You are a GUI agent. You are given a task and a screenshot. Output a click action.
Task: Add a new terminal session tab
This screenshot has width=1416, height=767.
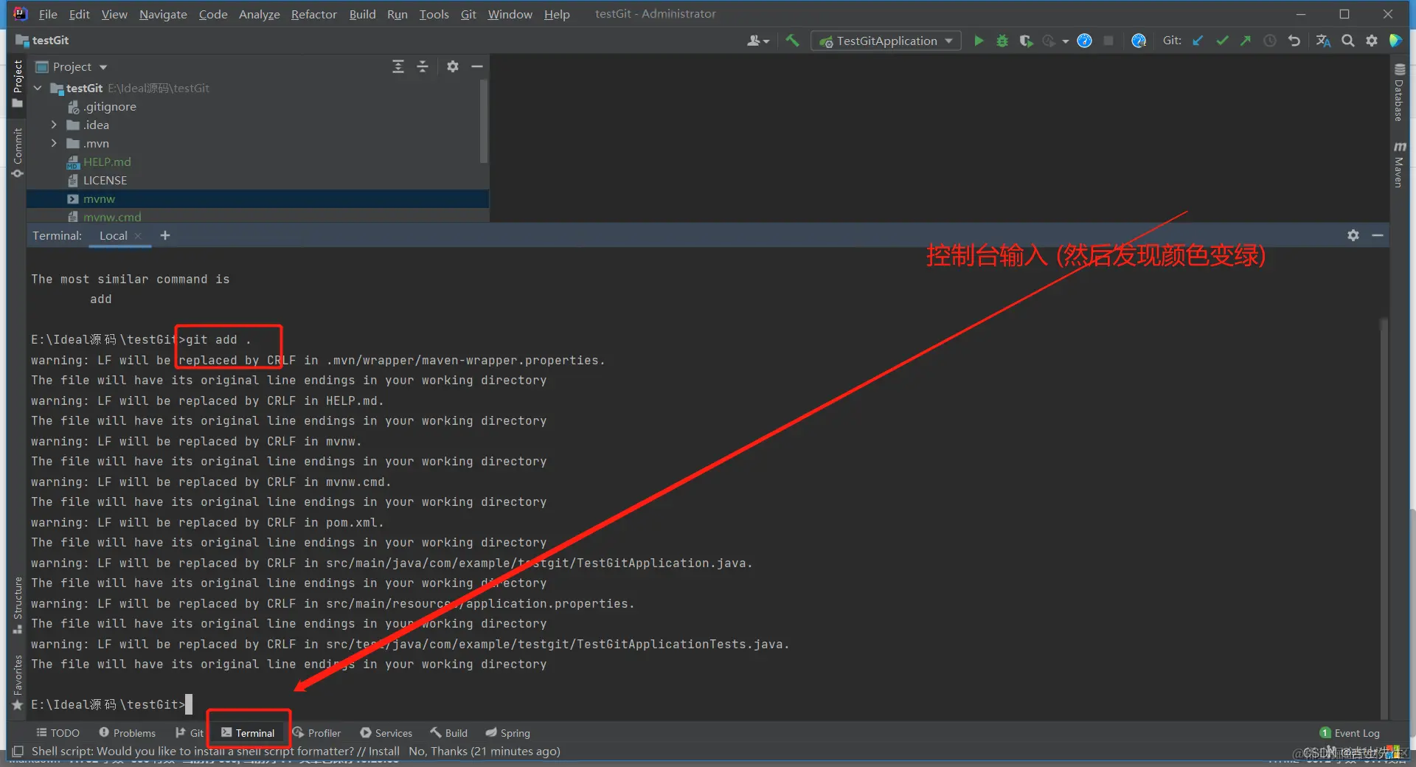click(x=165, y=235)
